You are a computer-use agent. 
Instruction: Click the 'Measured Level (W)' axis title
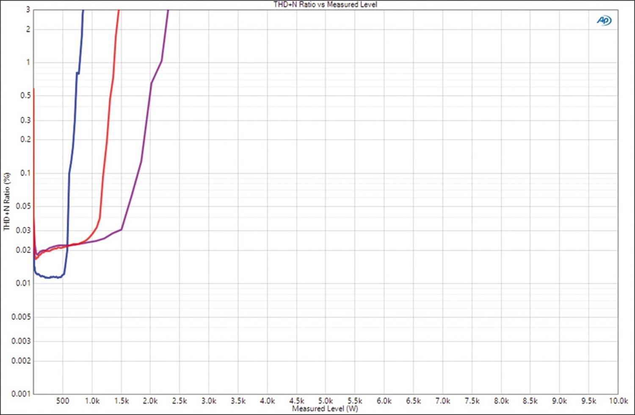coord(325,409)
